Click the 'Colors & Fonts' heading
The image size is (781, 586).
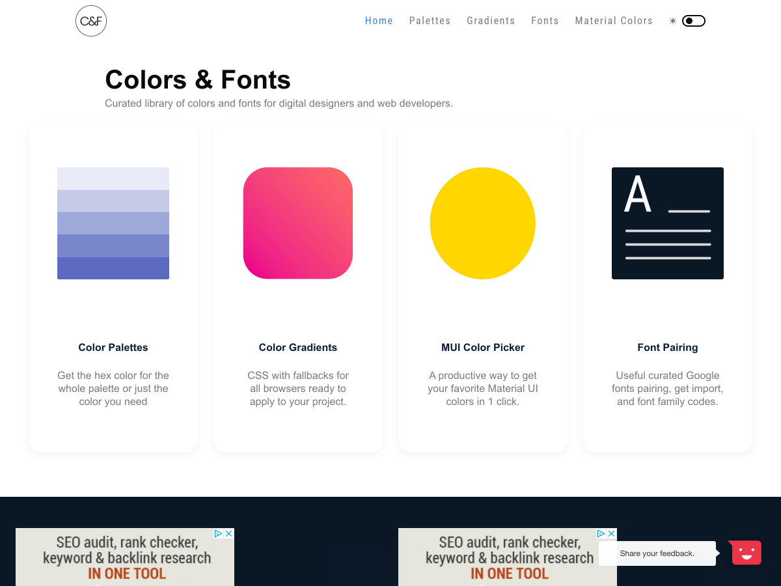click(x=198, y=79)
